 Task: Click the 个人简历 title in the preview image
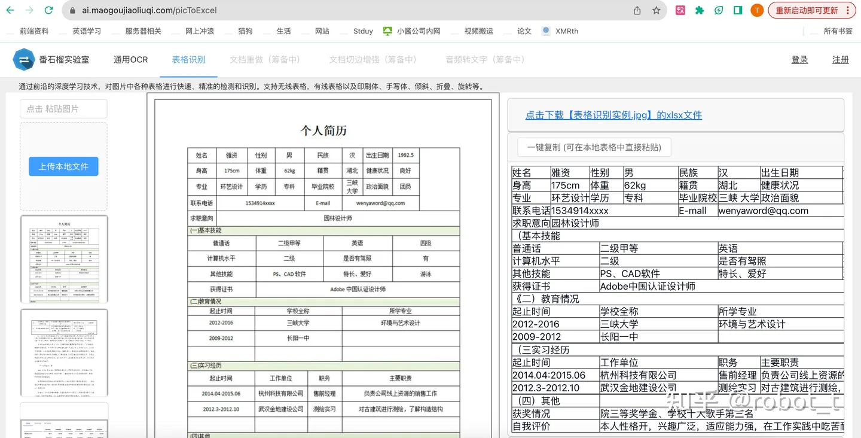tap(323, 130)
